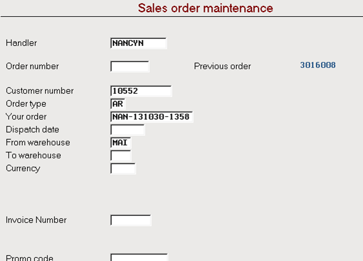Click the Order type label text
This screenshot has height=261, width=363.
tap(26, 104)
